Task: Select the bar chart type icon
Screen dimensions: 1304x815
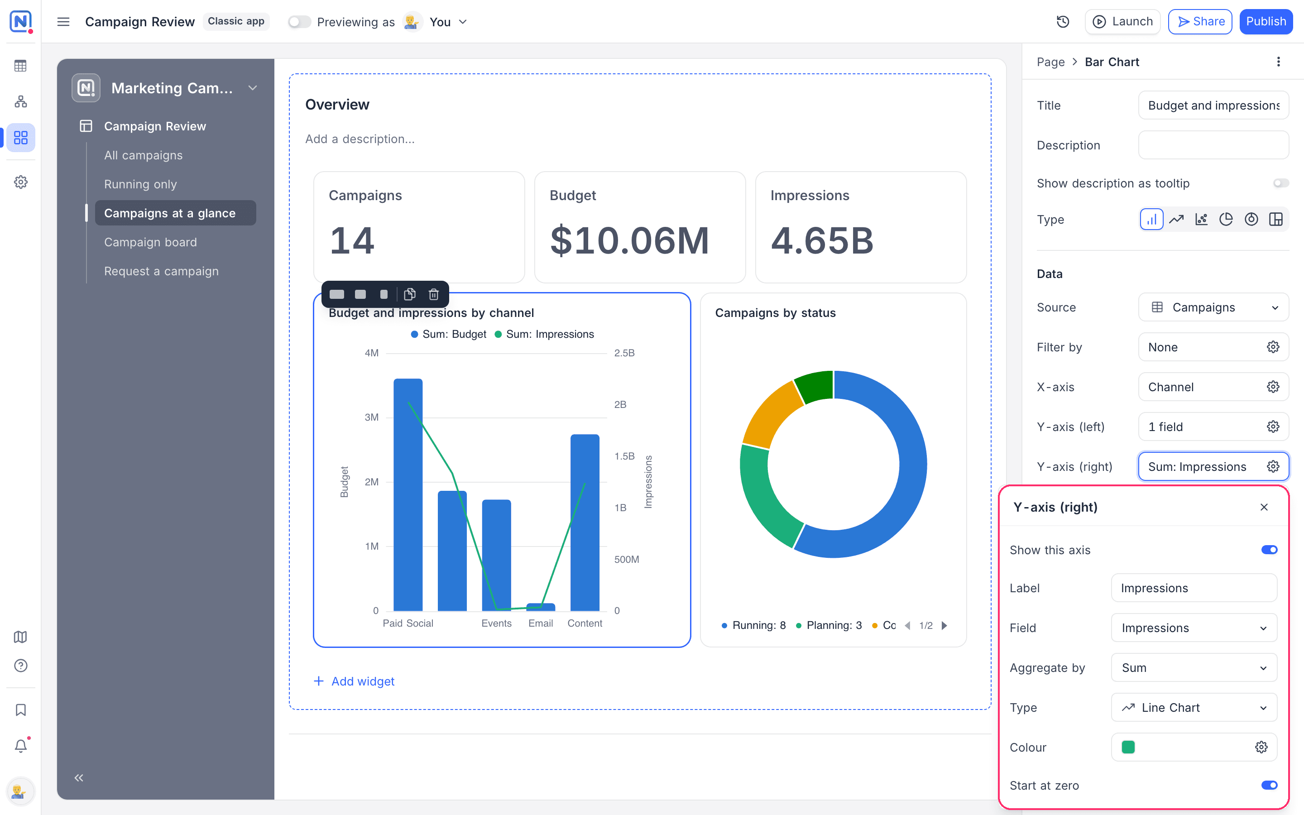Action: pyautogui.click(x=1151, y=220)
